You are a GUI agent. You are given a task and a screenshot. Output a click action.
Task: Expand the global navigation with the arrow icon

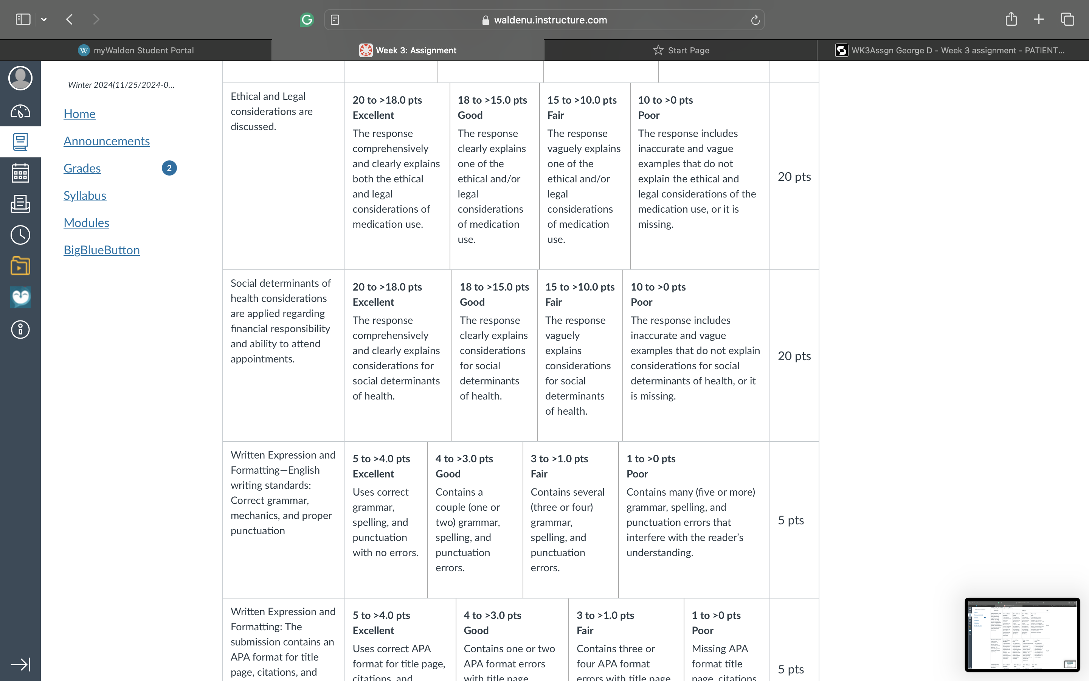[20, 664]
